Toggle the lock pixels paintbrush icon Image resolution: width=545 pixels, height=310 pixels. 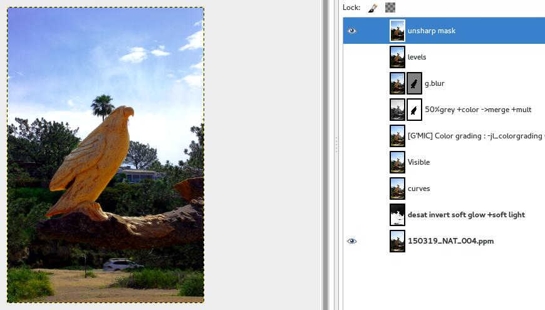point(372,8)
